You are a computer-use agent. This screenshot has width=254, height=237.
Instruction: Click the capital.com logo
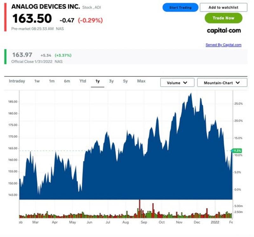(x=224, y=30)
